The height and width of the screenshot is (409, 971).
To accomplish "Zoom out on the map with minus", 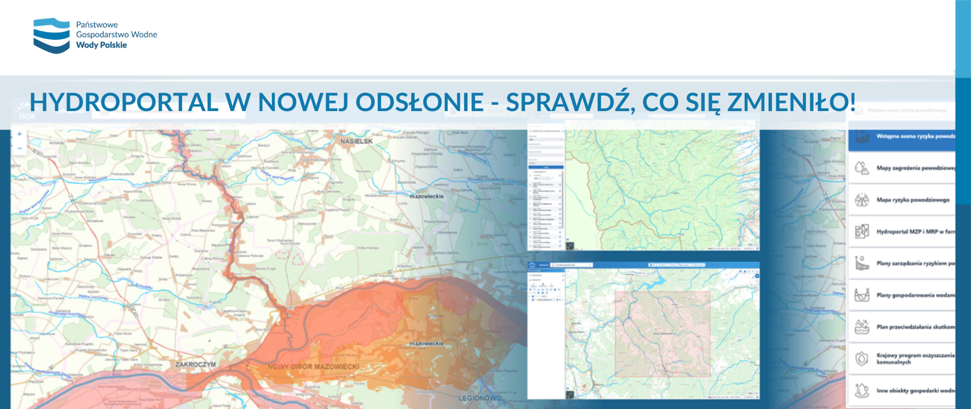I will point(19,148).
